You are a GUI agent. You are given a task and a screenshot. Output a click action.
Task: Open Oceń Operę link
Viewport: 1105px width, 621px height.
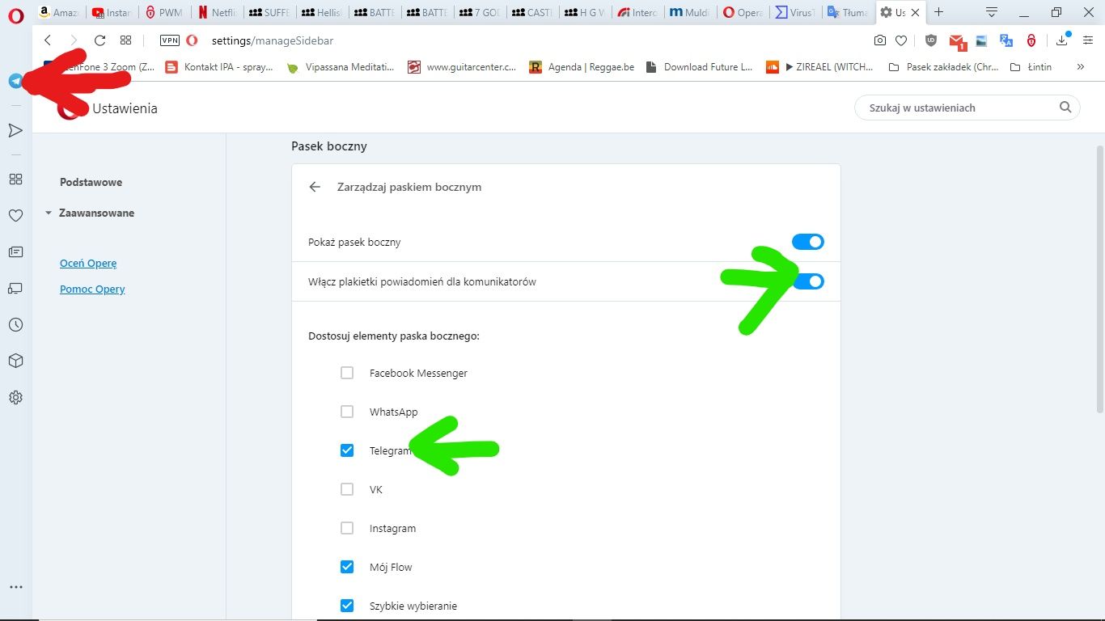(88, 263)
